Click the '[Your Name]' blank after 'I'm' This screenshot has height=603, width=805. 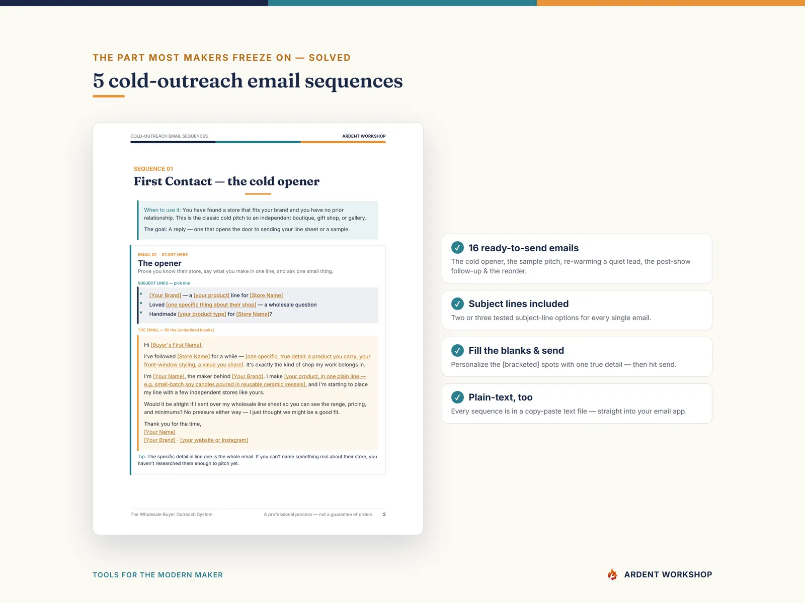(169, 376)
